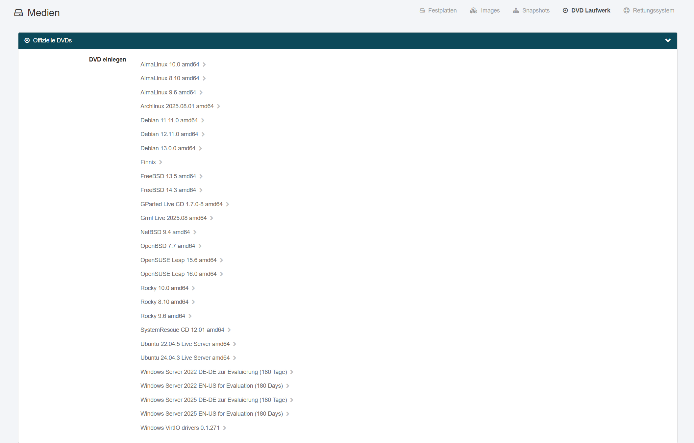Choose Debian 13.0.0 amd64
The height and width of the screenshot is (443, 694).
pos(171,148)
